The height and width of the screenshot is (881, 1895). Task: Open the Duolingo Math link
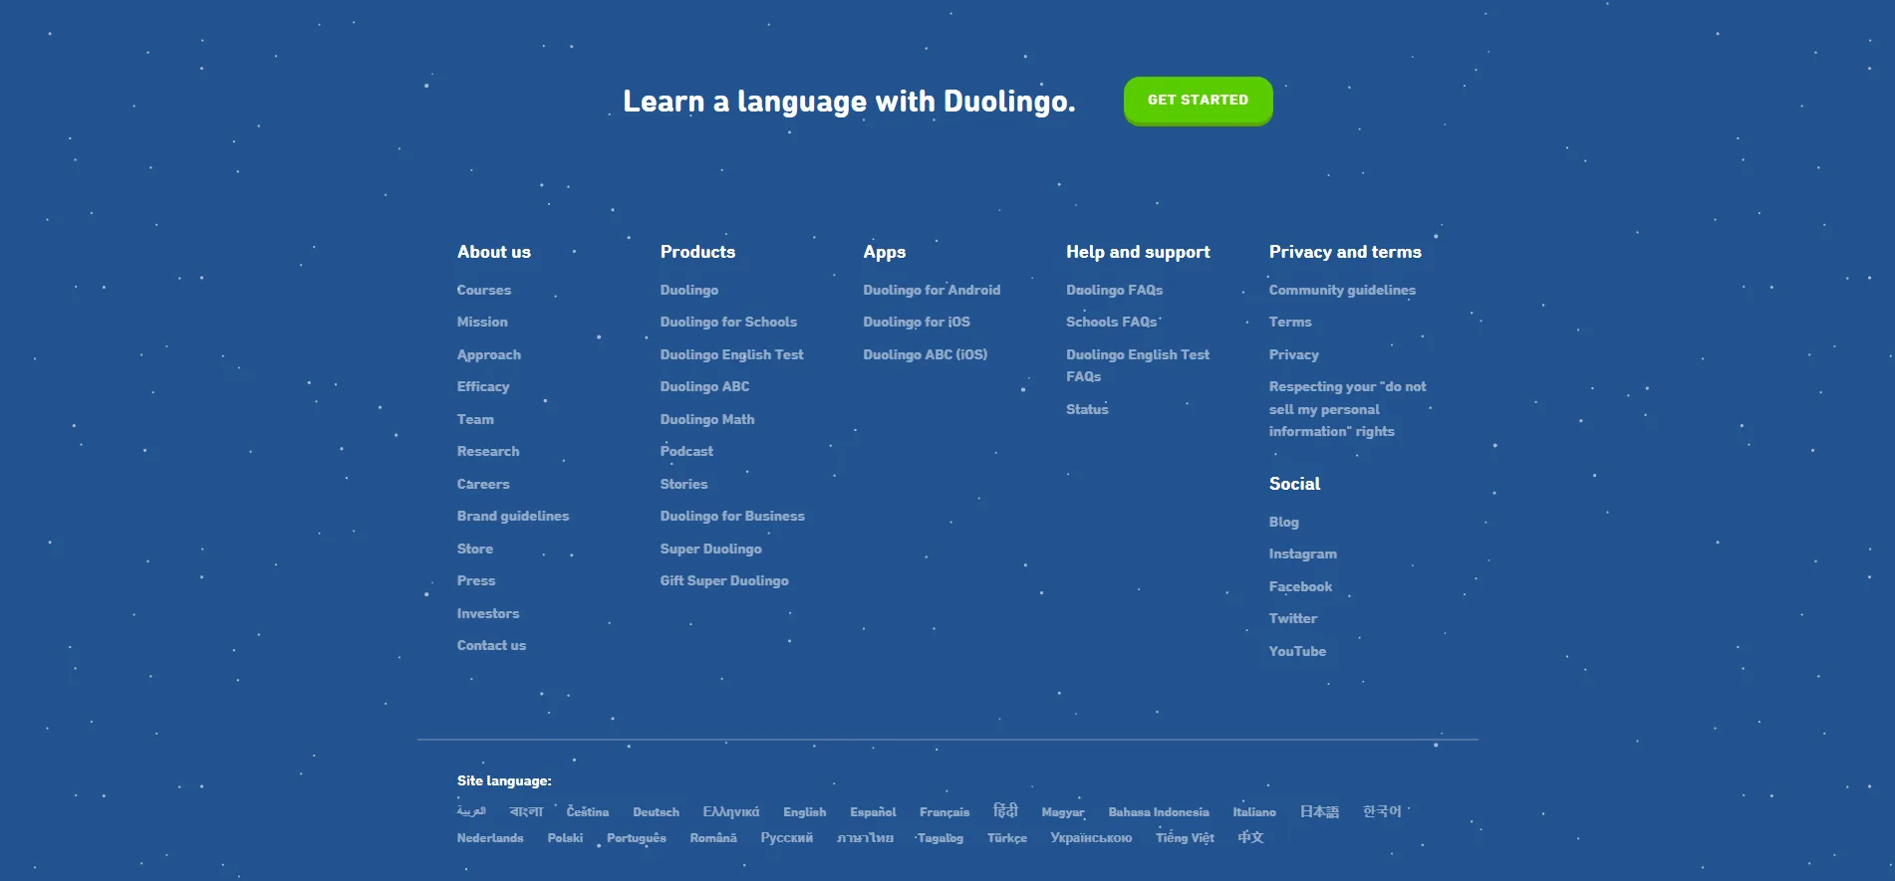pos(707,419)
